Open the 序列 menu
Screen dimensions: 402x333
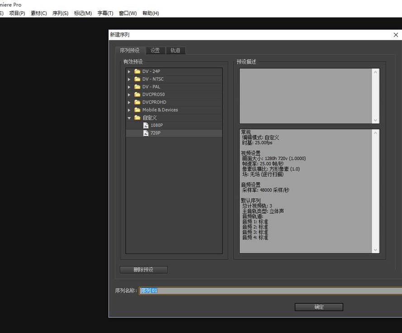pos(60,13)
